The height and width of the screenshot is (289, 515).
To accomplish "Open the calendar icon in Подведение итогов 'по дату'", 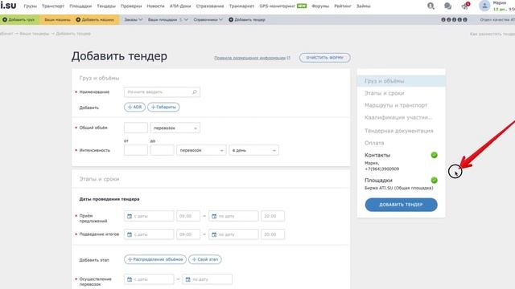I will pos(214,234).
